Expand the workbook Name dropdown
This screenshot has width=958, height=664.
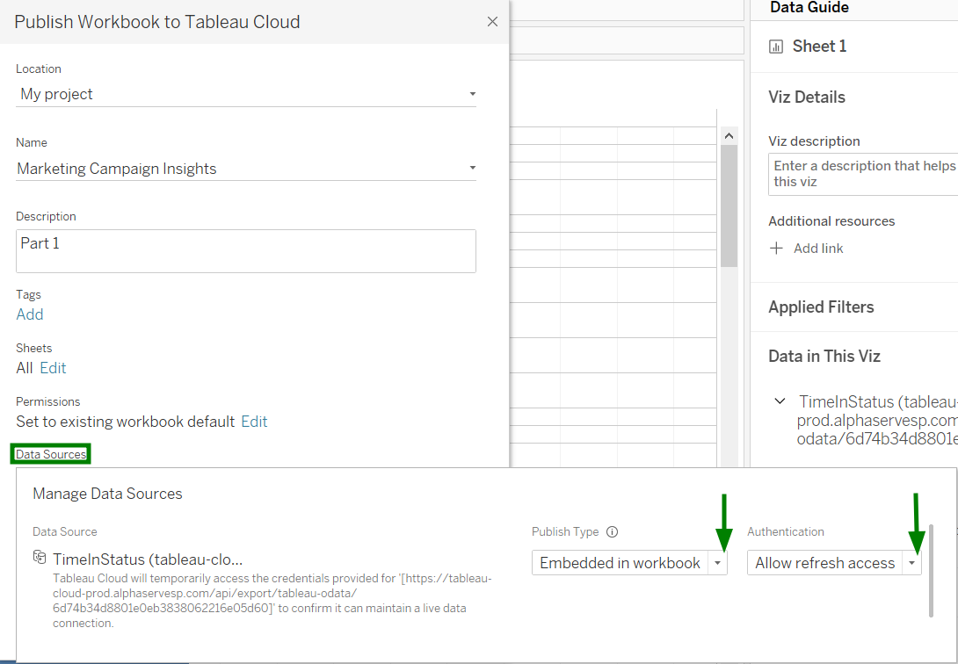click(472, 168)
